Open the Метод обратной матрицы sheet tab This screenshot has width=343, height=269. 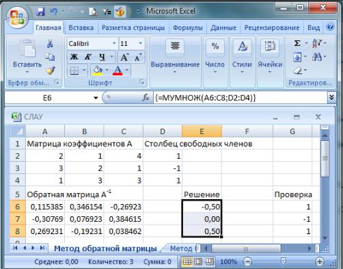105,248
